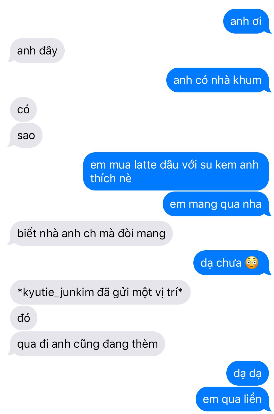The image size is (274, 414).
Task: Tap the 'dạ dạ' blue bubble
Action: tap(247, 373)
